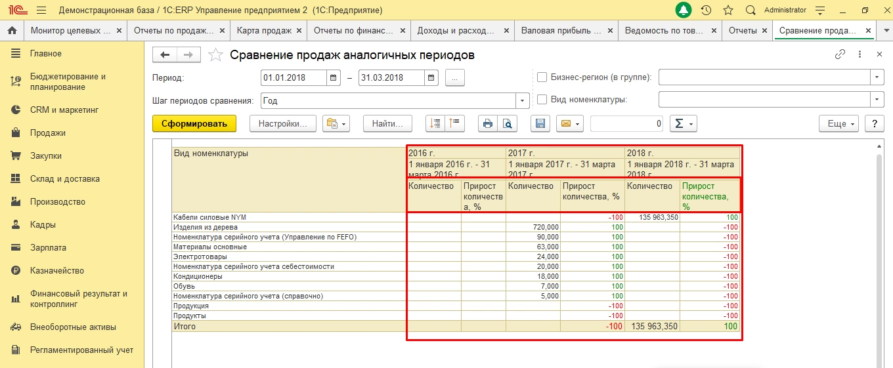Click the get link chain icon

(x=840, y=55)
